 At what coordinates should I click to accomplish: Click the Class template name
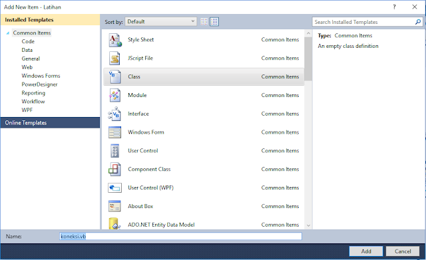[134, 77]
